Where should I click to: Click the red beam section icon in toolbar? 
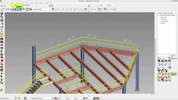point(86,9)
